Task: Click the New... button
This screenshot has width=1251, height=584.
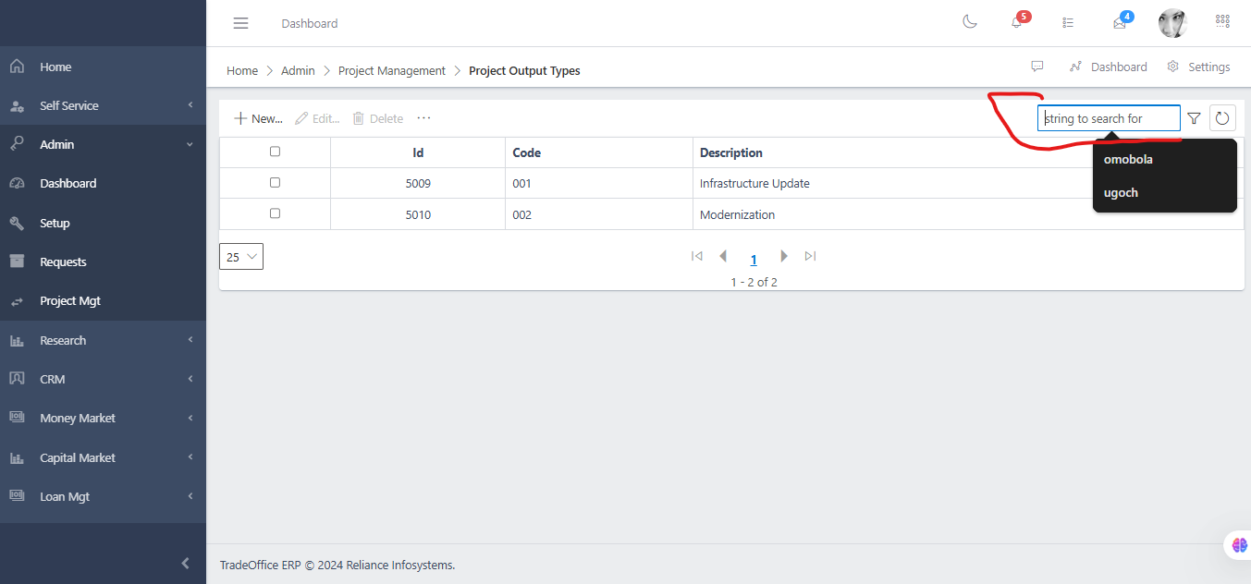Action: (x=258, y=118)
